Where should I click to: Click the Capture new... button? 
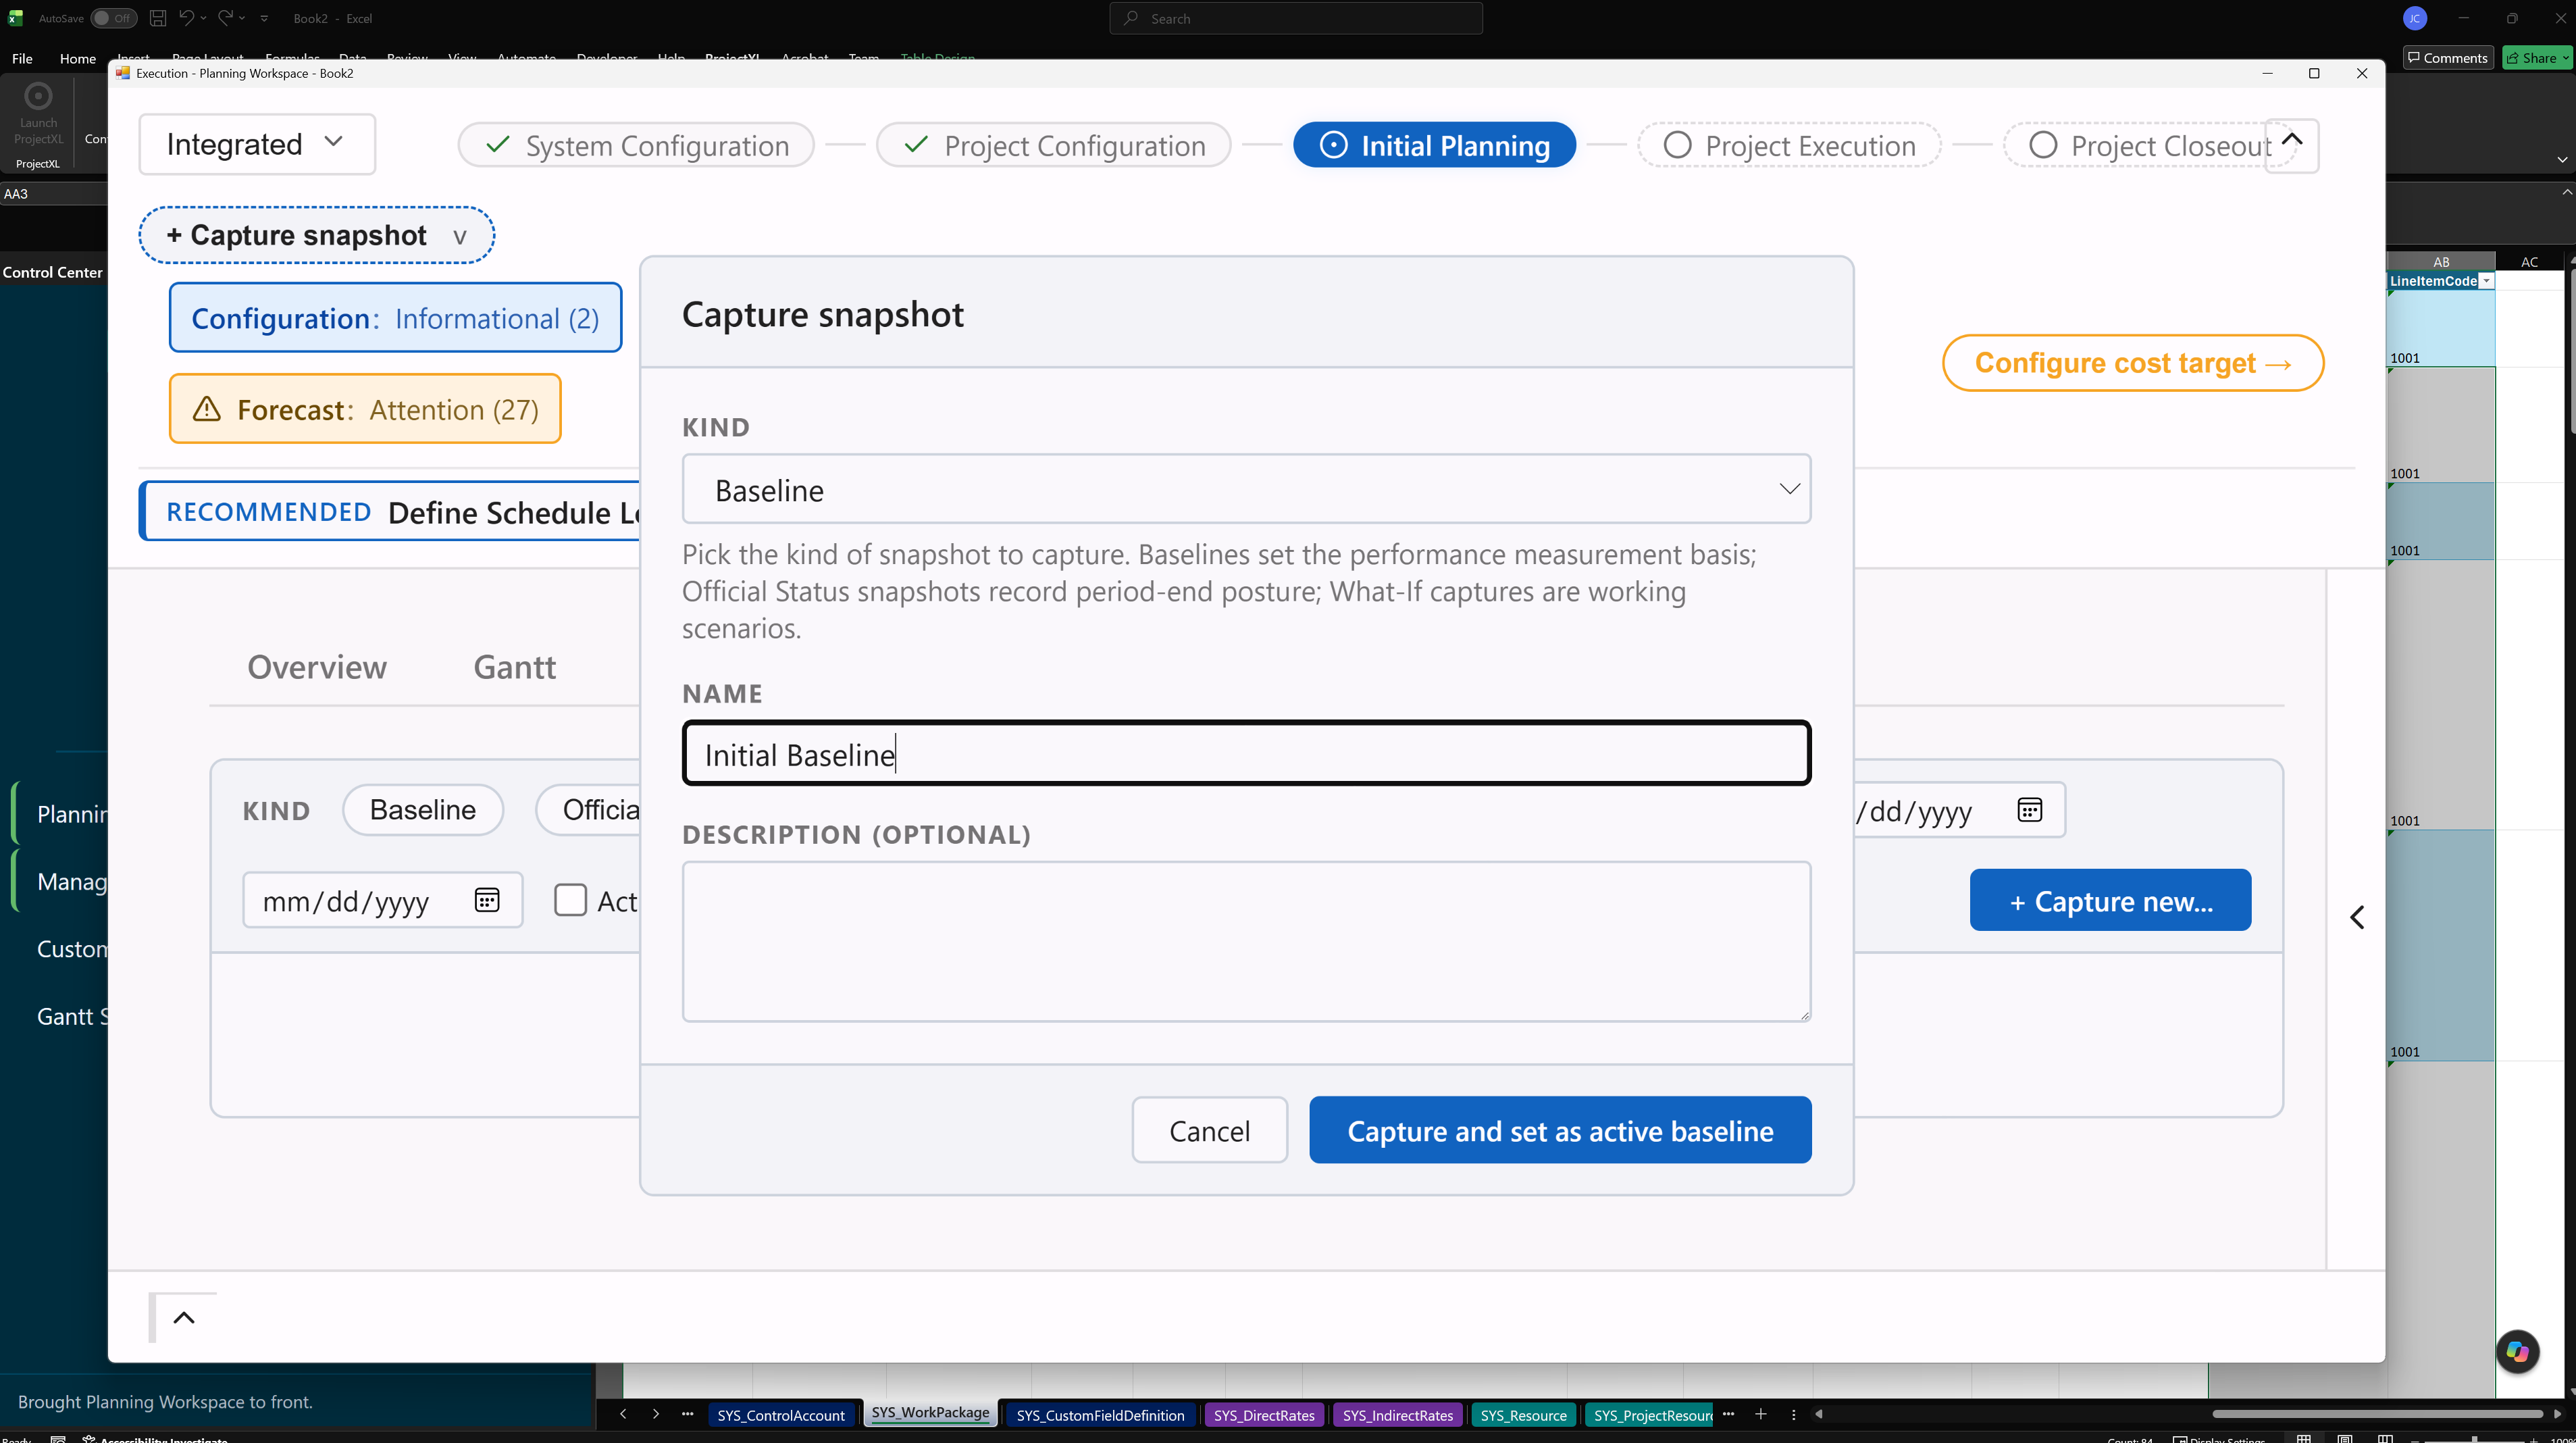pyautogui.click(x=2110, y=900)
